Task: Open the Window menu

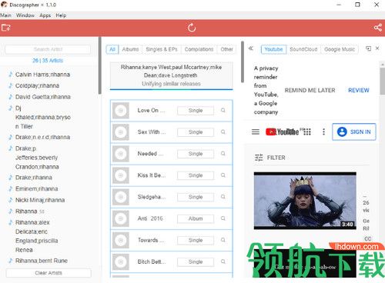Action: (25, 15)
